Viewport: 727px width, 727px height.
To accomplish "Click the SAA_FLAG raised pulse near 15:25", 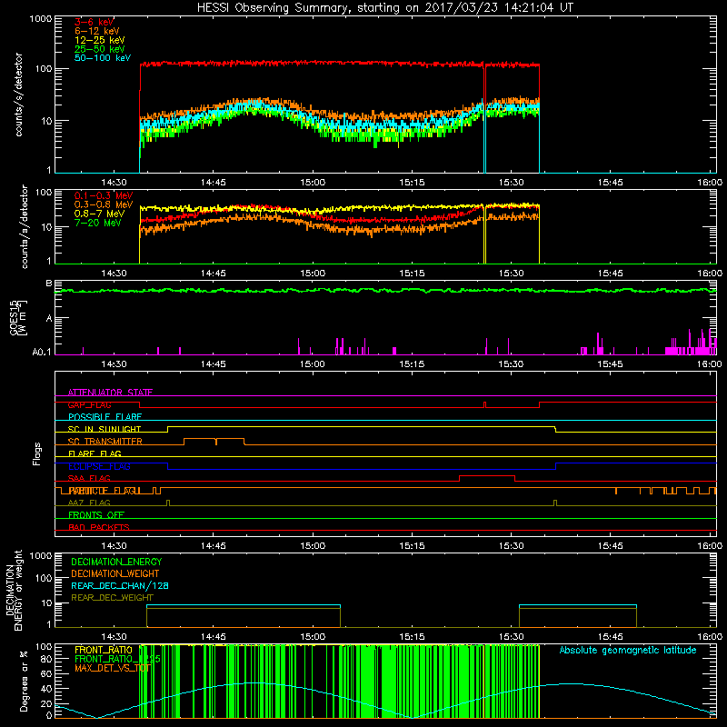I will [x=487, y=476].
